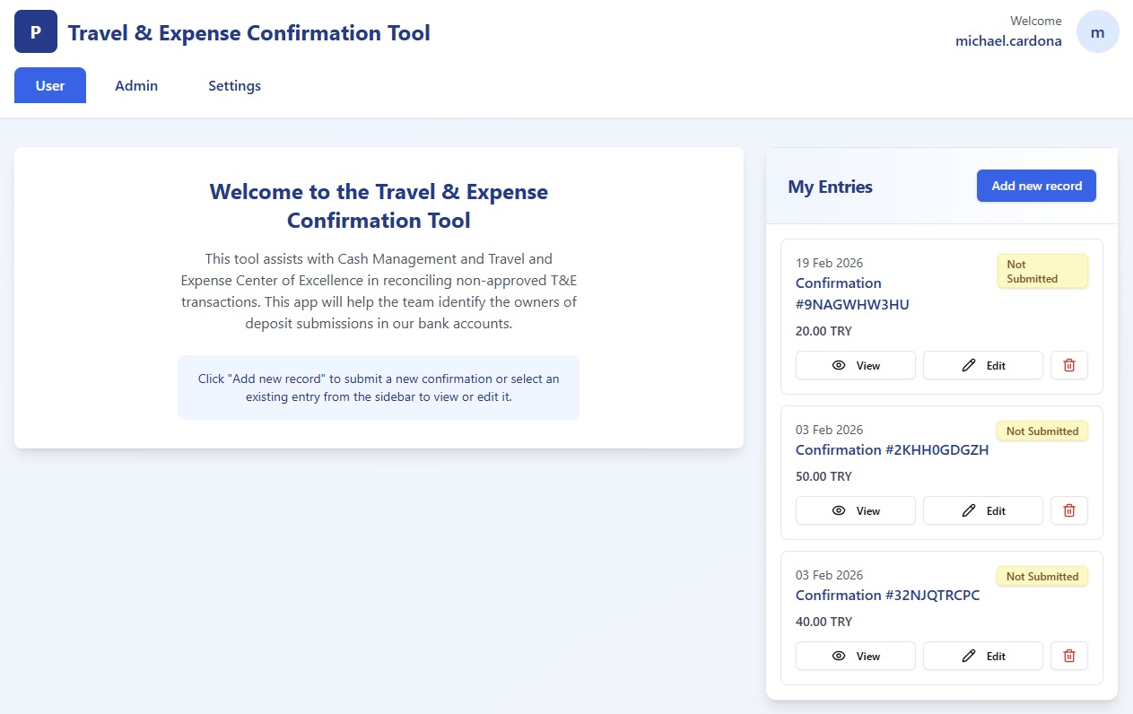Click the 19 Feb 2026 date

829,263
